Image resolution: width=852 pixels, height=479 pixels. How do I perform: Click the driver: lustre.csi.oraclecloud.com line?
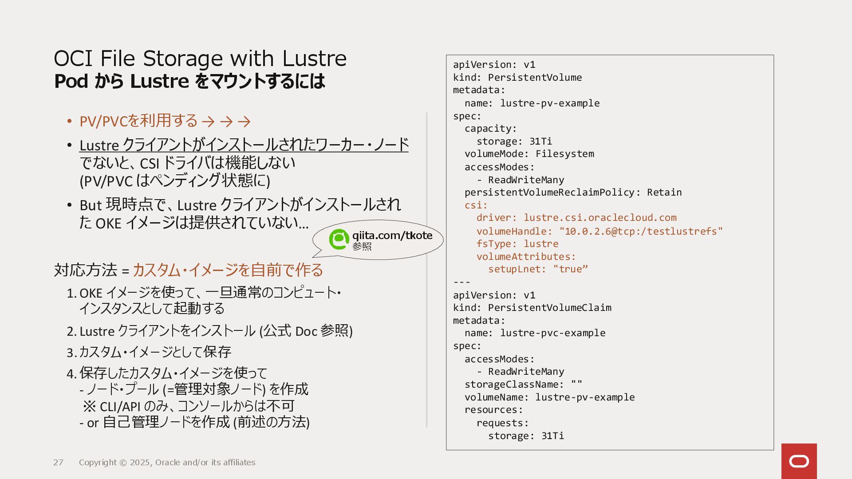click(x=576, y=218)
